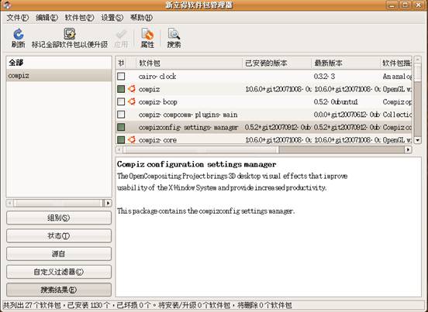Open the Search (搜索) magnifier icon
The width and height of the screenshot is (428, 312).
174,34
